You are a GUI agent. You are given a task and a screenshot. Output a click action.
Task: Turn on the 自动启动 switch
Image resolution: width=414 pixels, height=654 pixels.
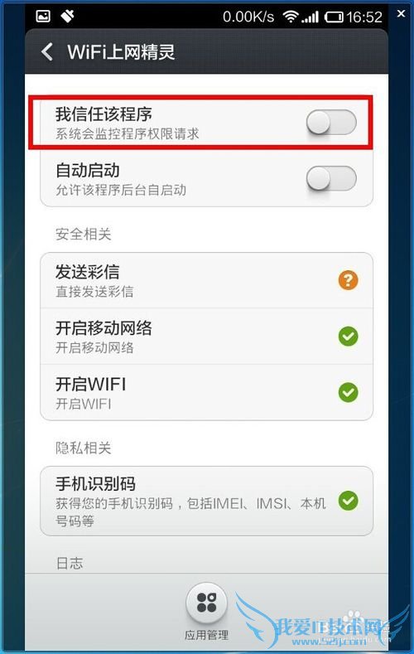pyautogui.click(x=331, y=178)
